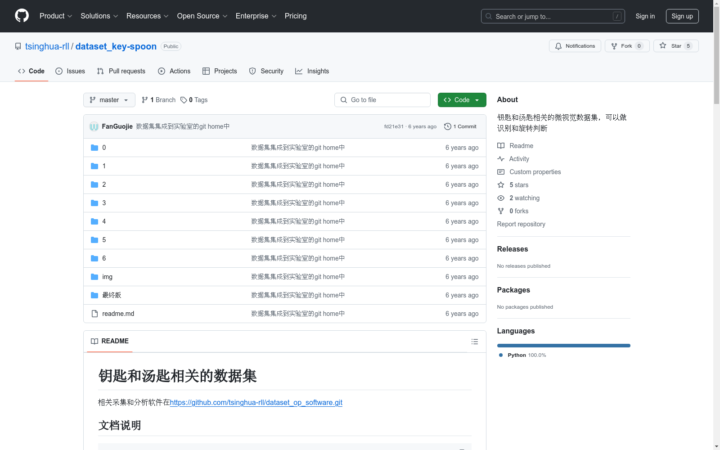This screenshot has width=720, height=450.
Task: Select the Code tab
Action: point(31,71)
